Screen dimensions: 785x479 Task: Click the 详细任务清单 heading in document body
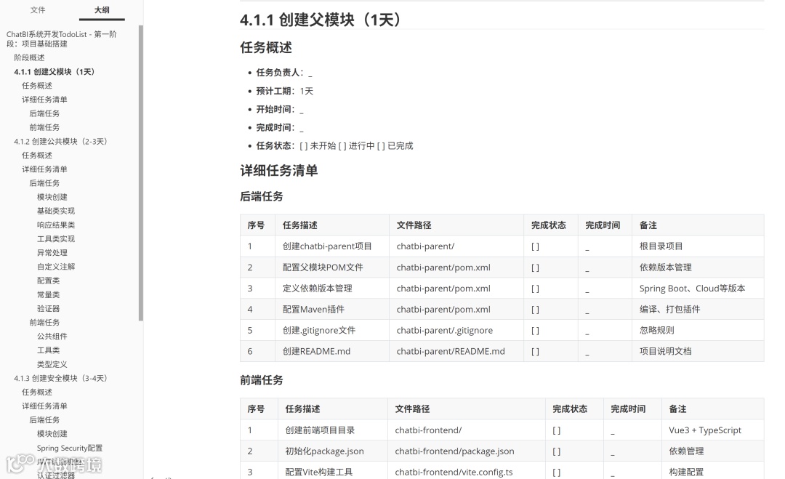click(279, 171)
